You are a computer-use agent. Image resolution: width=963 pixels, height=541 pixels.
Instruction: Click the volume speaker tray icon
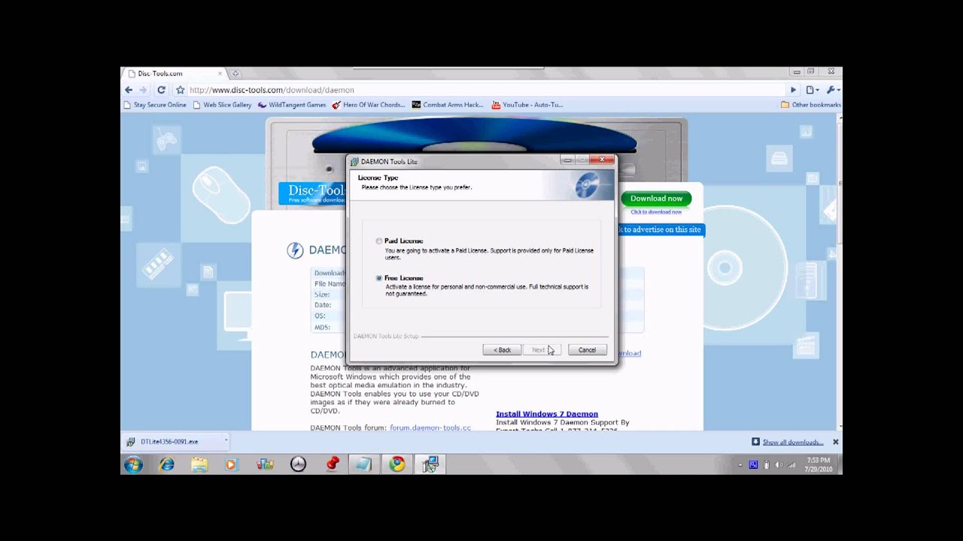779,465
